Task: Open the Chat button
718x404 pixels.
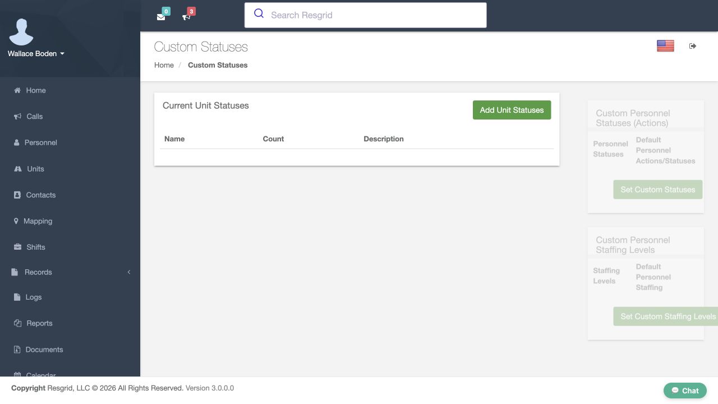Action: point(685,391)
